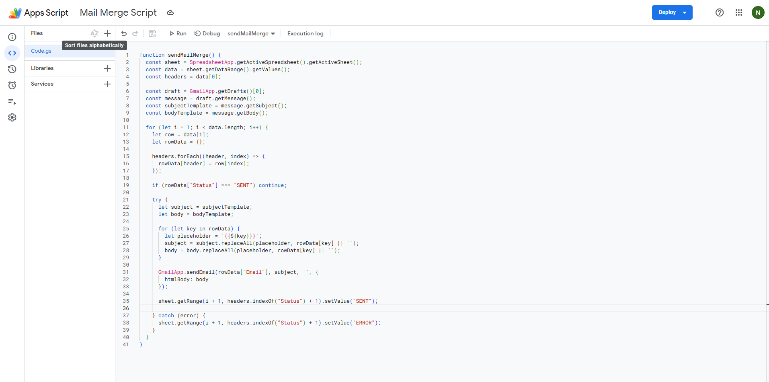Open Project Settings gear icon
This screenshot has height=382, width=769.
12,117
